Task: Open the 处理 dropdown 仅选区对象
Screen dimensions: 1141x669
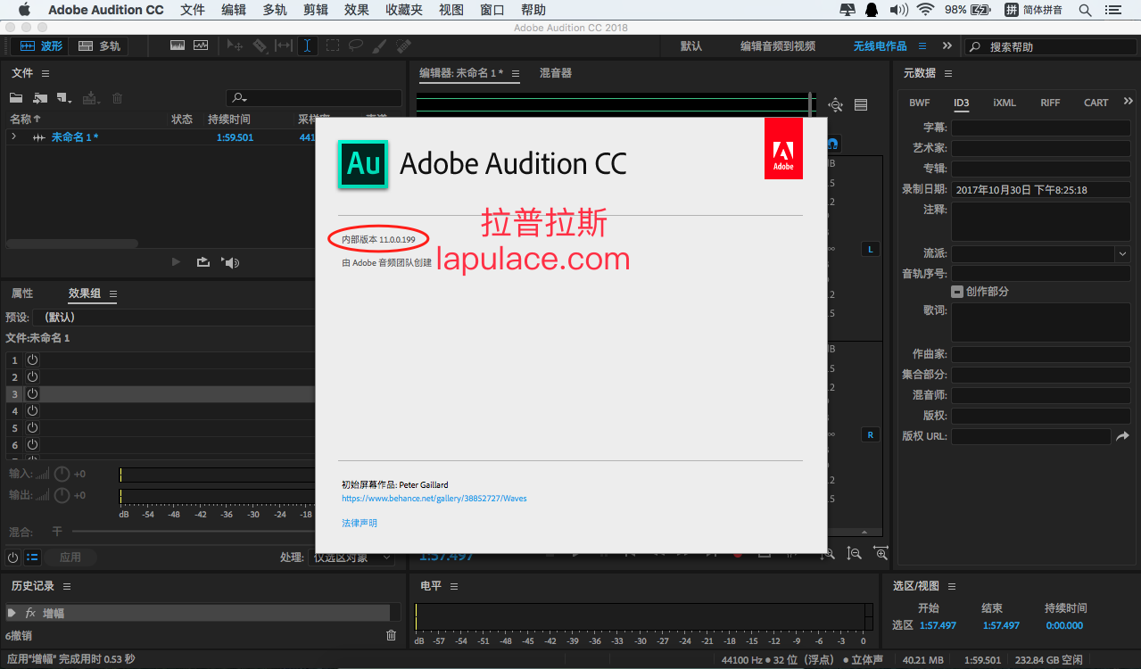Action: click(351, 557)
